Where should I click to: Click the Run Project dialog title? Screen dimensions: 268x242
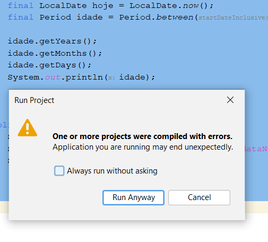point(34,100)
